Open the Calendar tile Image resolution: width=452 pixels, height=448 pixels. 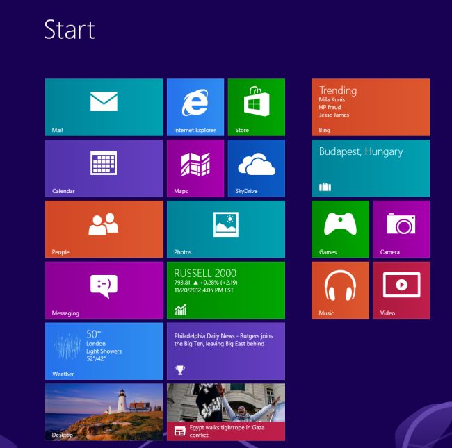pos(104,168)
